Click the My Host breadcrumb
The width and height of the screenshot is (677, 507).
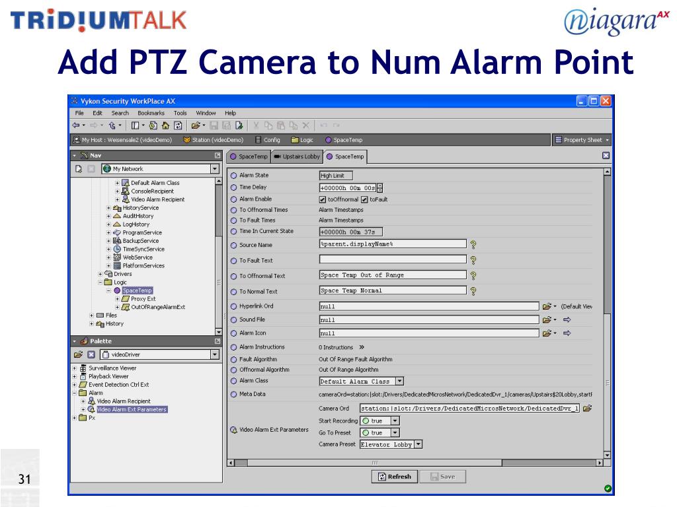122,140
